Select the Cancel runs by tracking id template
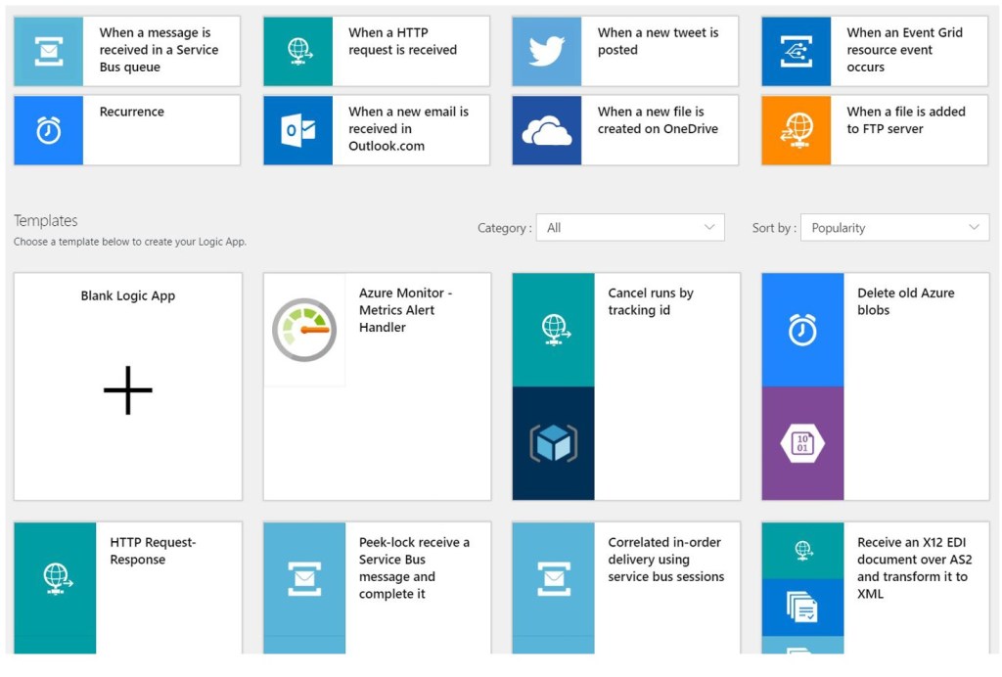1002x677 pixels. point(651,301)
